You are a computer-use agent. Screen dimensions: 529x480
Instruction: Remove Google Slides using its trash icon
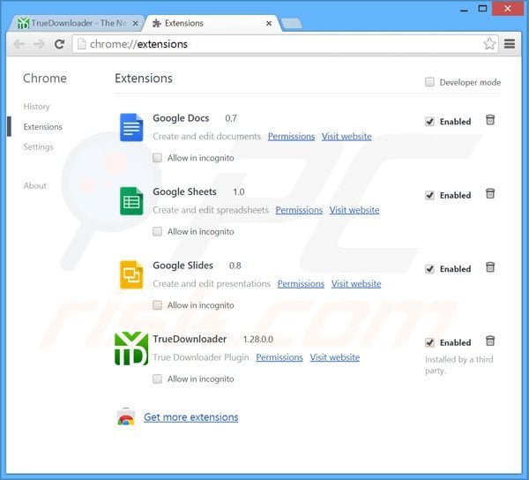[x=490, y=267]
